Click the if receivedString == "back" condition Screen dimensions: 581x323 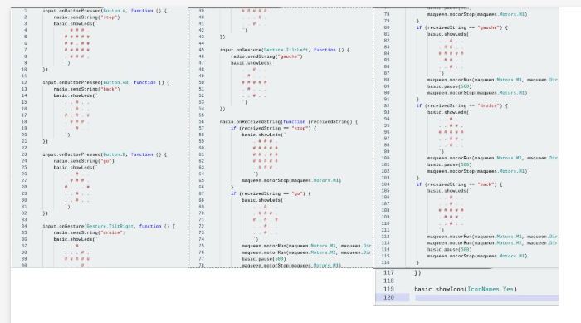[x=460, y=184]
